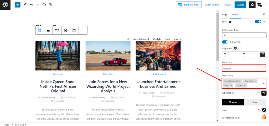Click Page in bottom breadcrumb

pos(7,125)
